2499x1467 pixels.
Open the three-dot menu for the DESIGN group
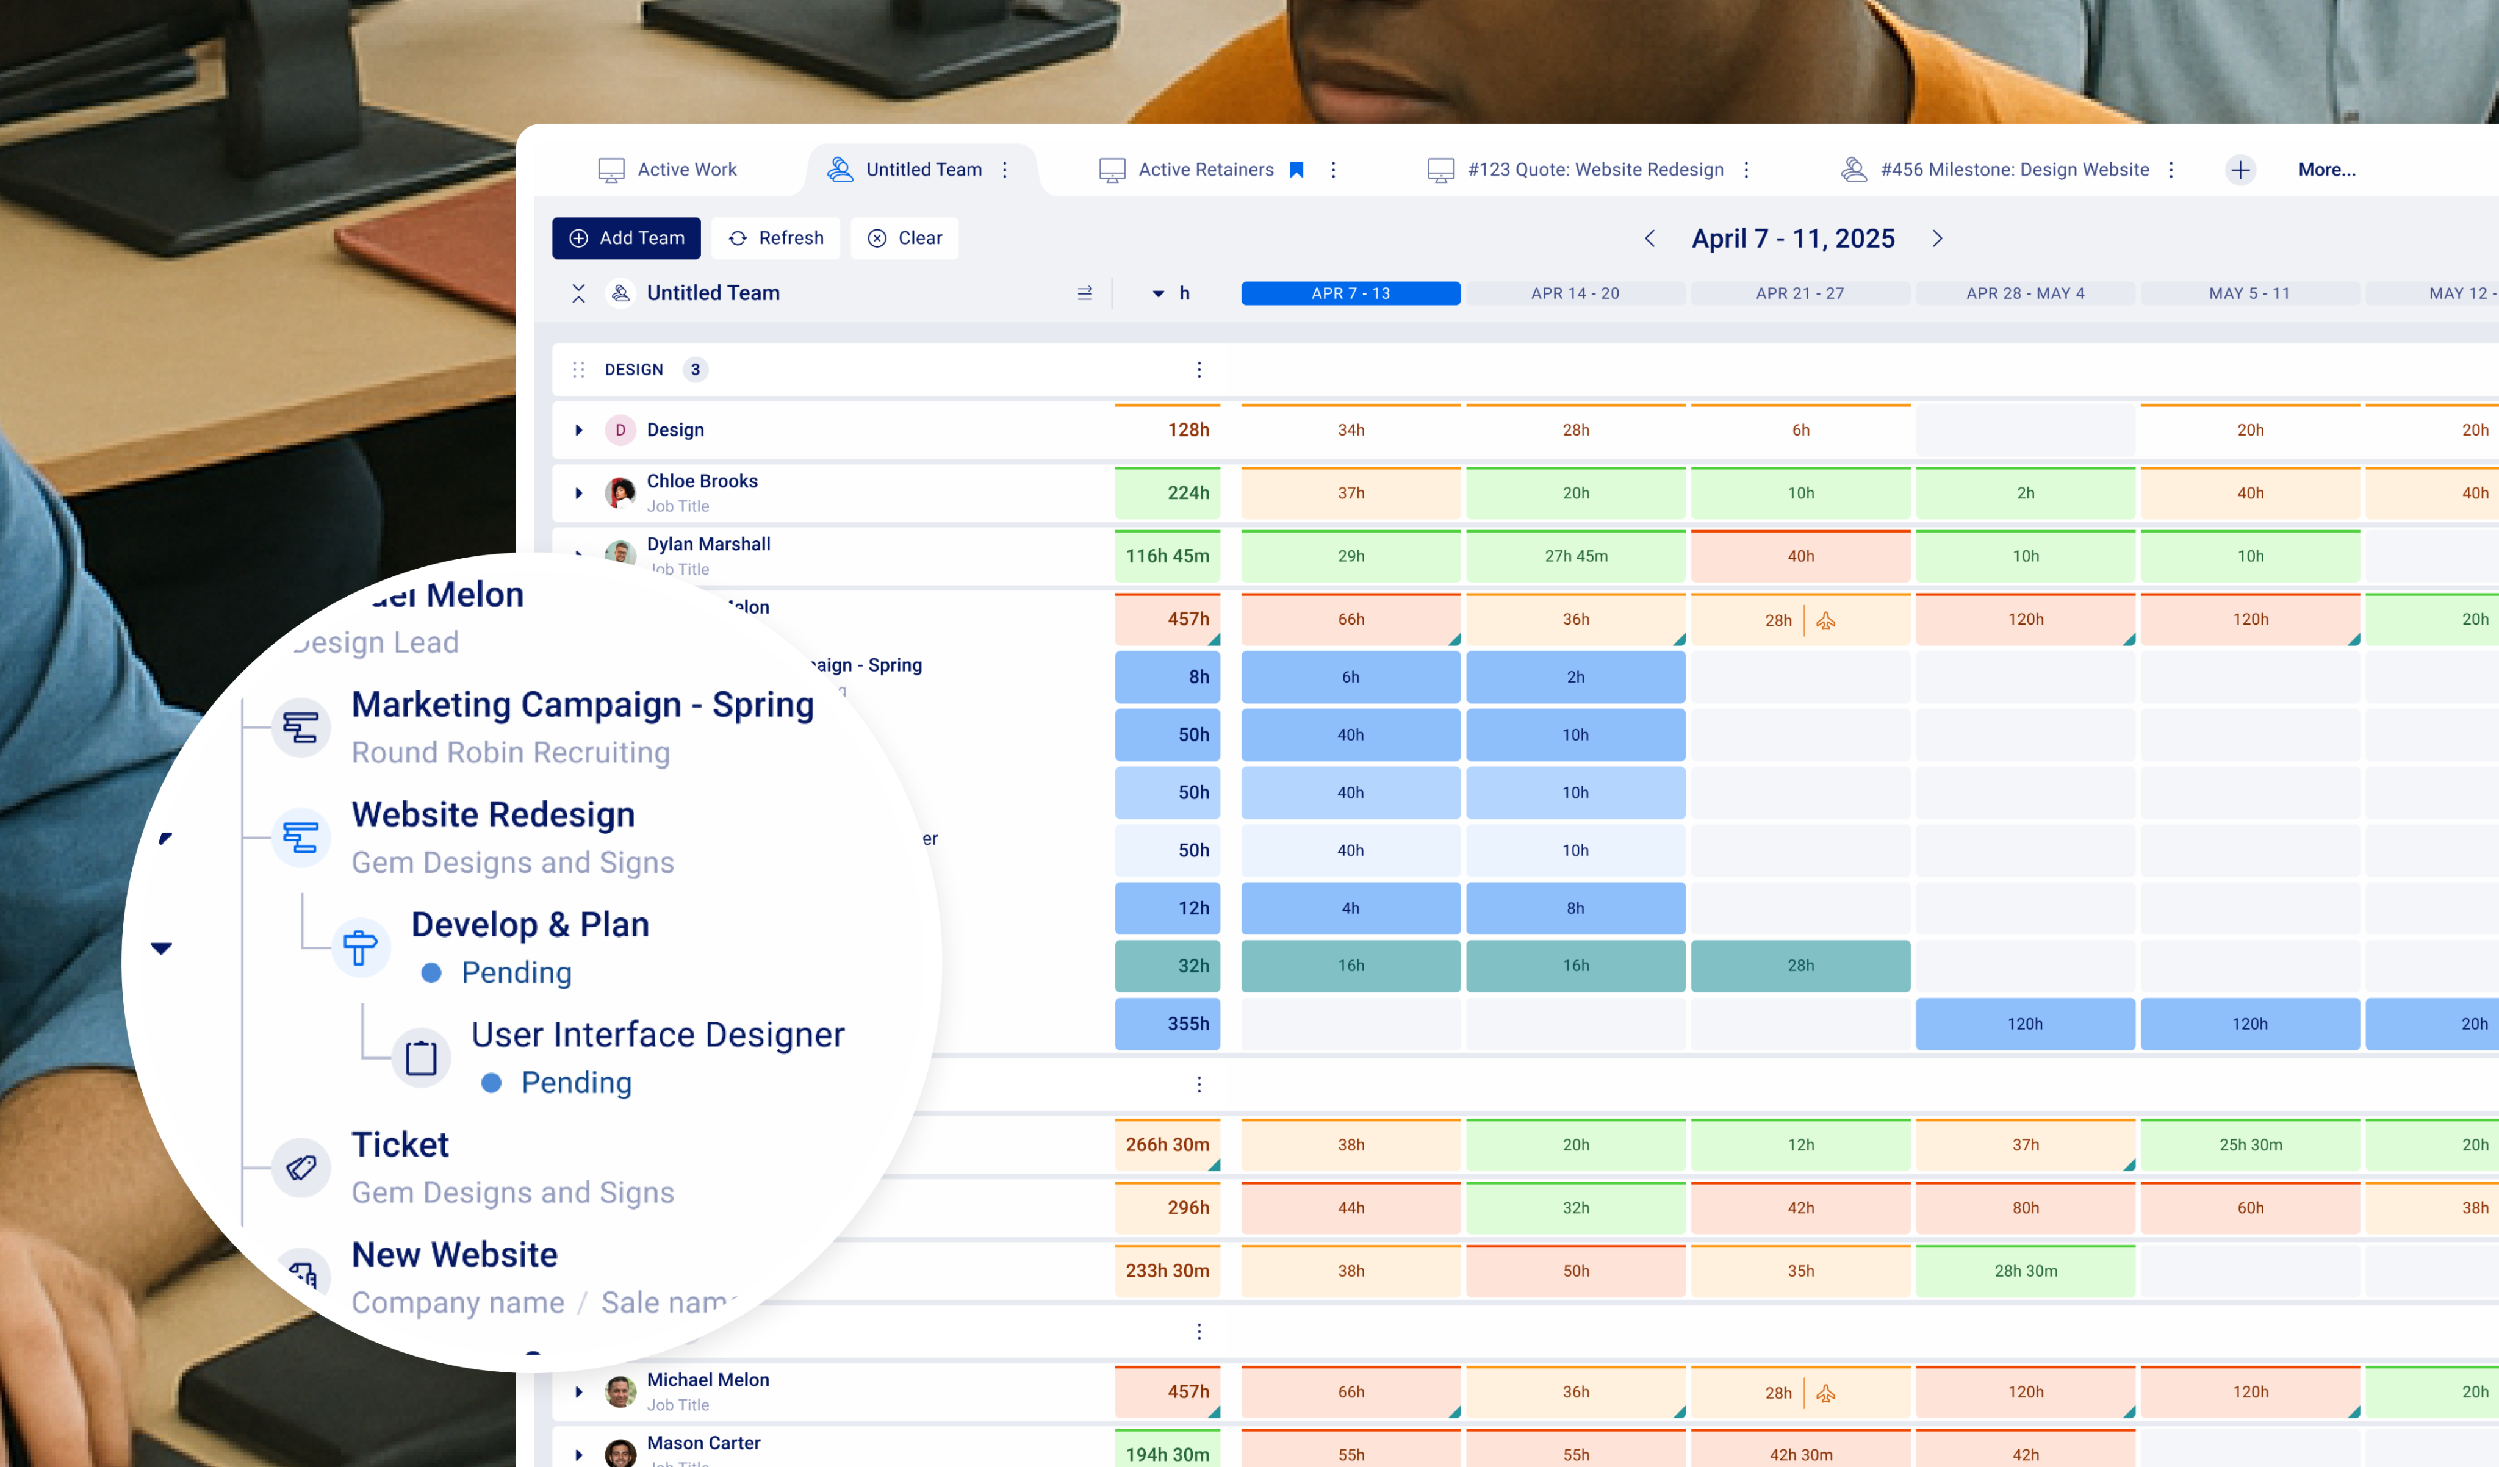point(1199,368)
